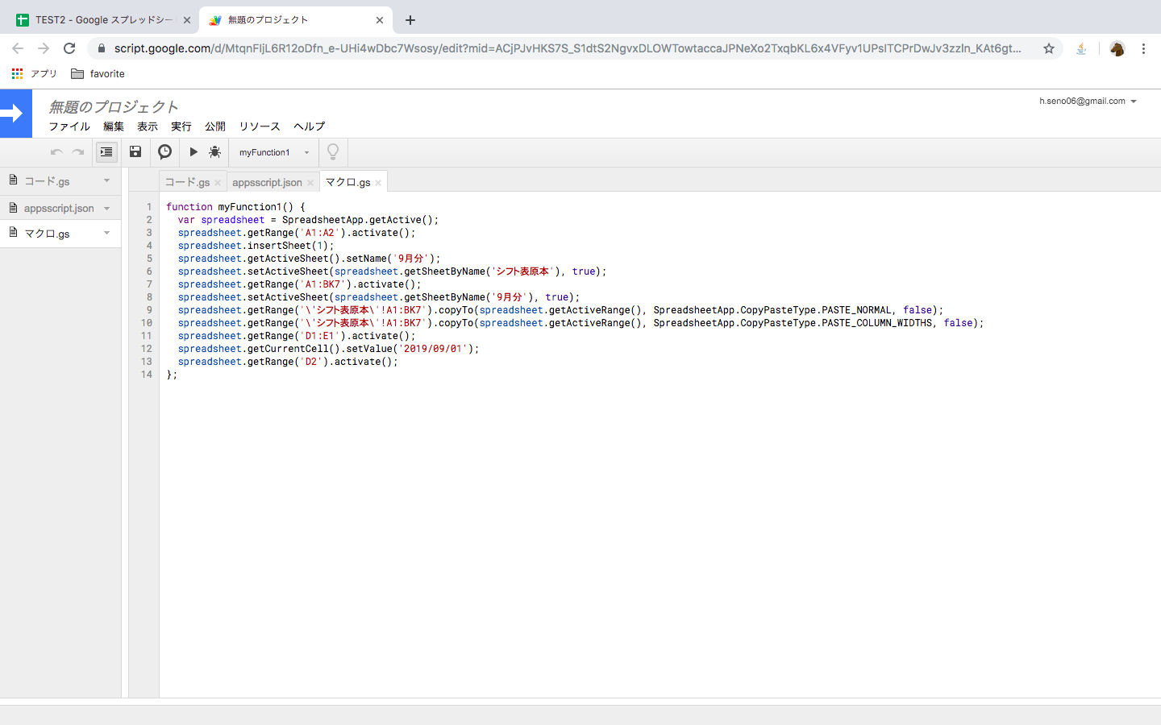Click the redo arrow in the toolbar
Screen dimensions: 1161x725
pyautogui.click(x=78, y=151)
